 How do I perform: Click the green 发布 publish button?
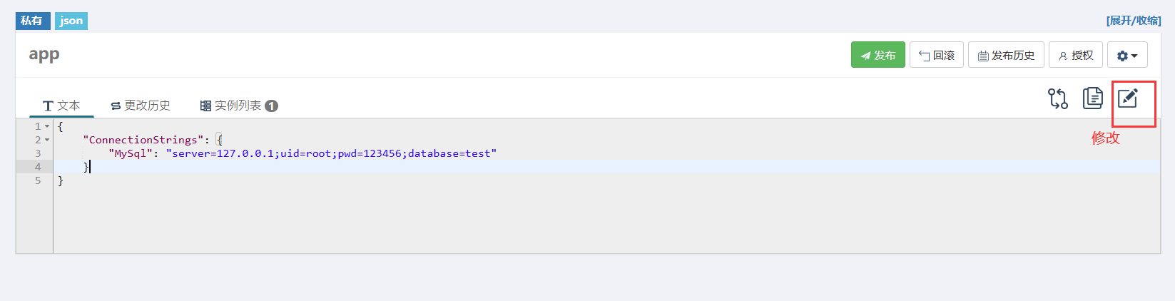(x=878, y=55)
